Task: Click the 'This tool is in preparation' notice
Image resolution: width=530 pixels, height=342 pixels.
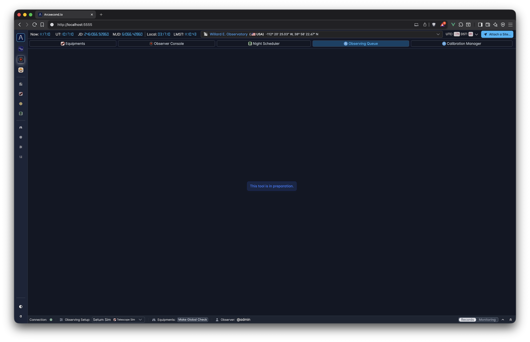Action: [x=272, y=186]
